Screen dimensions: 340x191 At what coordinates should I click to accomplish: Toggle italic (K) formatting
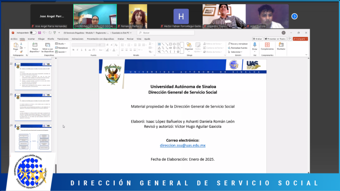point(77,50)
